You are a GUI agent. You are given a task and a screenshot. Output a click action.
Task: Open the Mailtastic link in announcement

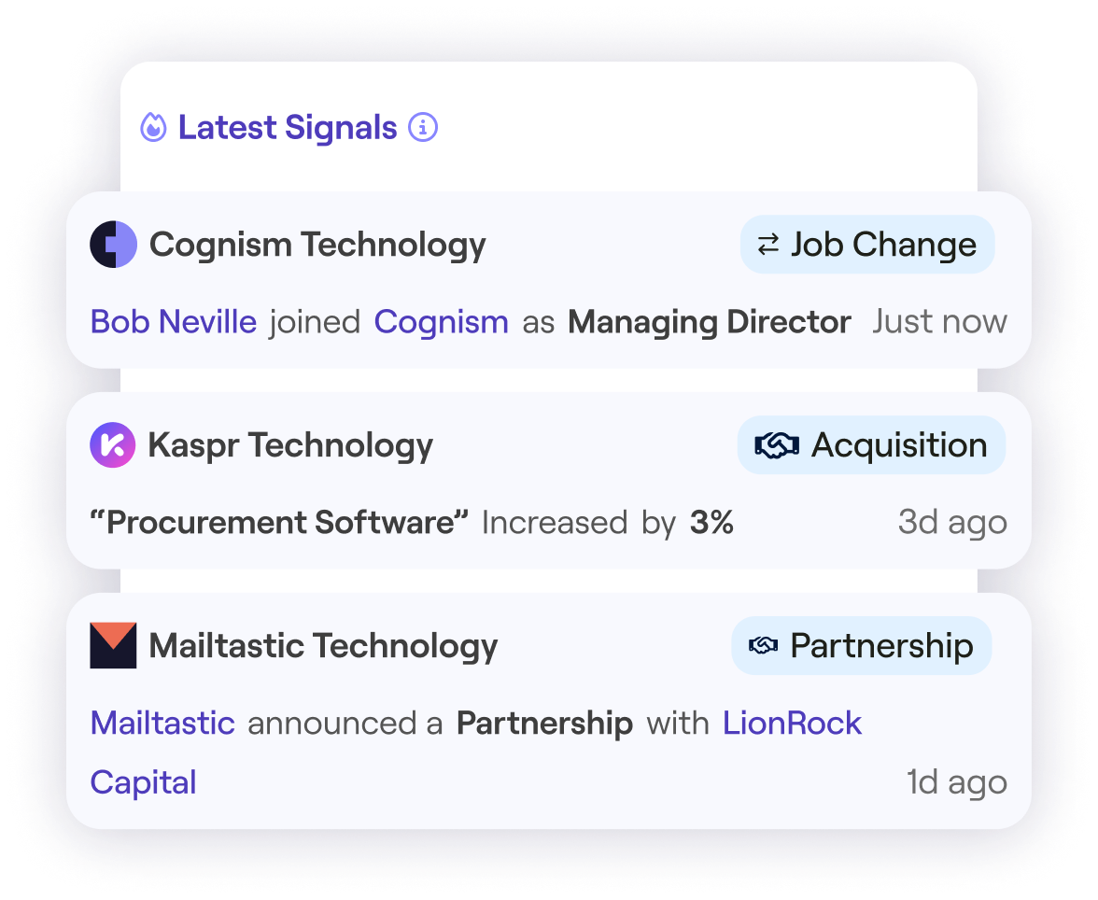162,723
